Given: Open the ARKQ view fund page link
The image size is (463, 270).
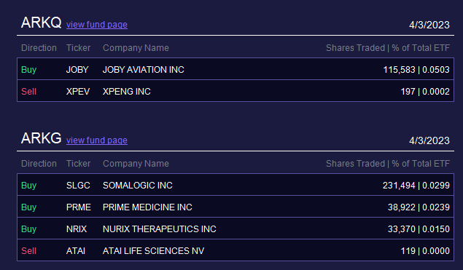Looking at the screenshot, I should pos(97,25).
